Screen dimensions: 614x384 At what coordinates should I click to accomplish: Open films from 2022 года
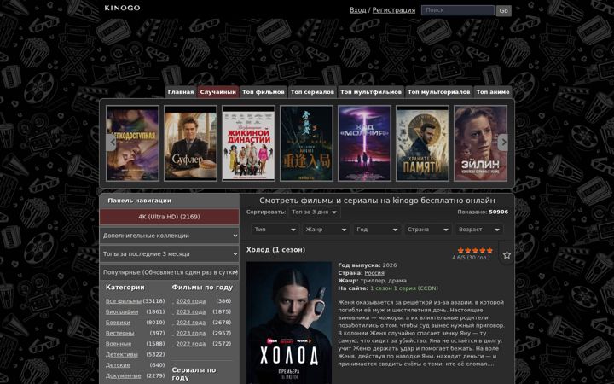(190, 344)
